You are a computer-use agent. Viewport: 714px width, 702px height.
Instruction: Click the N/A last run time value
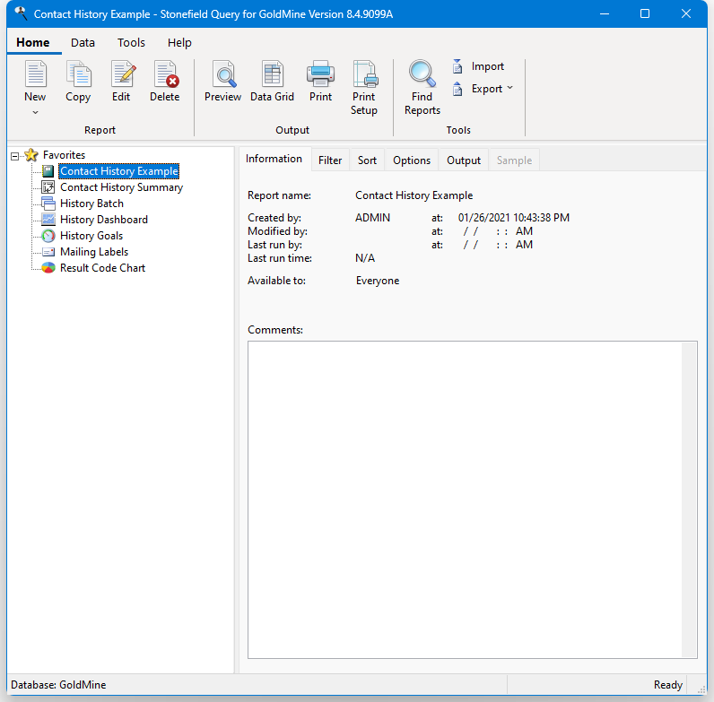click(x=365, y=258)
